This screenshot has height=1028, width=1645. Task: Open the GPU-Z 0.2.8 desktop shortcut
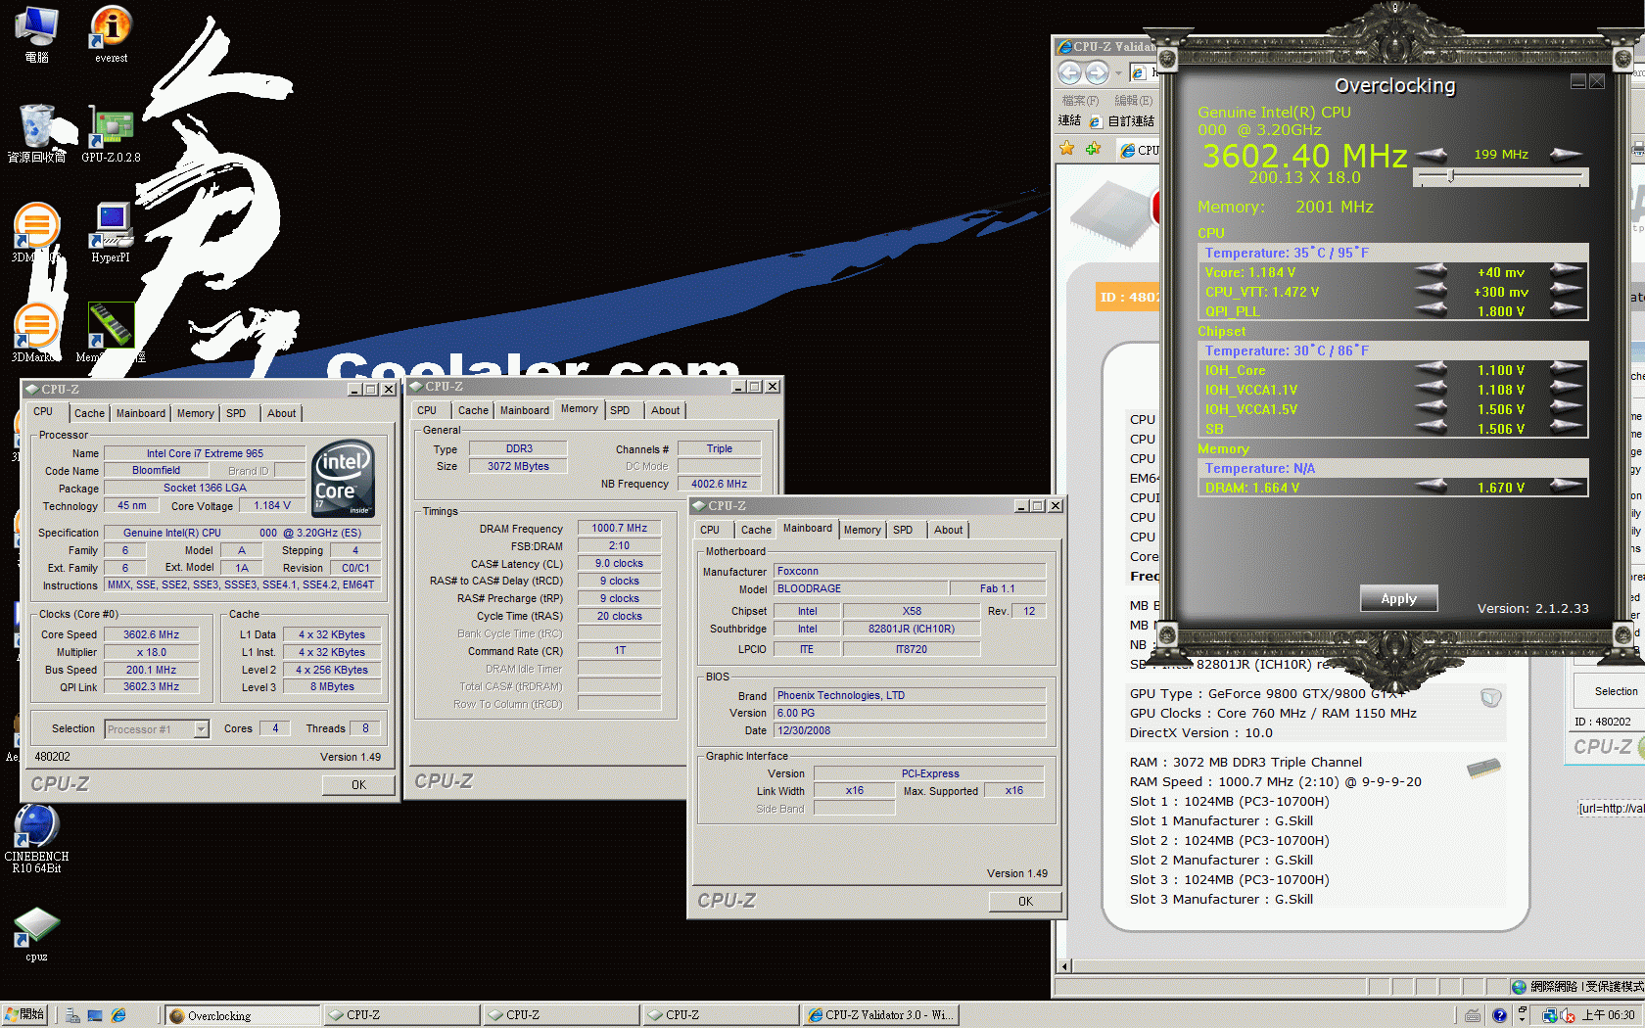tap(111, 133)
